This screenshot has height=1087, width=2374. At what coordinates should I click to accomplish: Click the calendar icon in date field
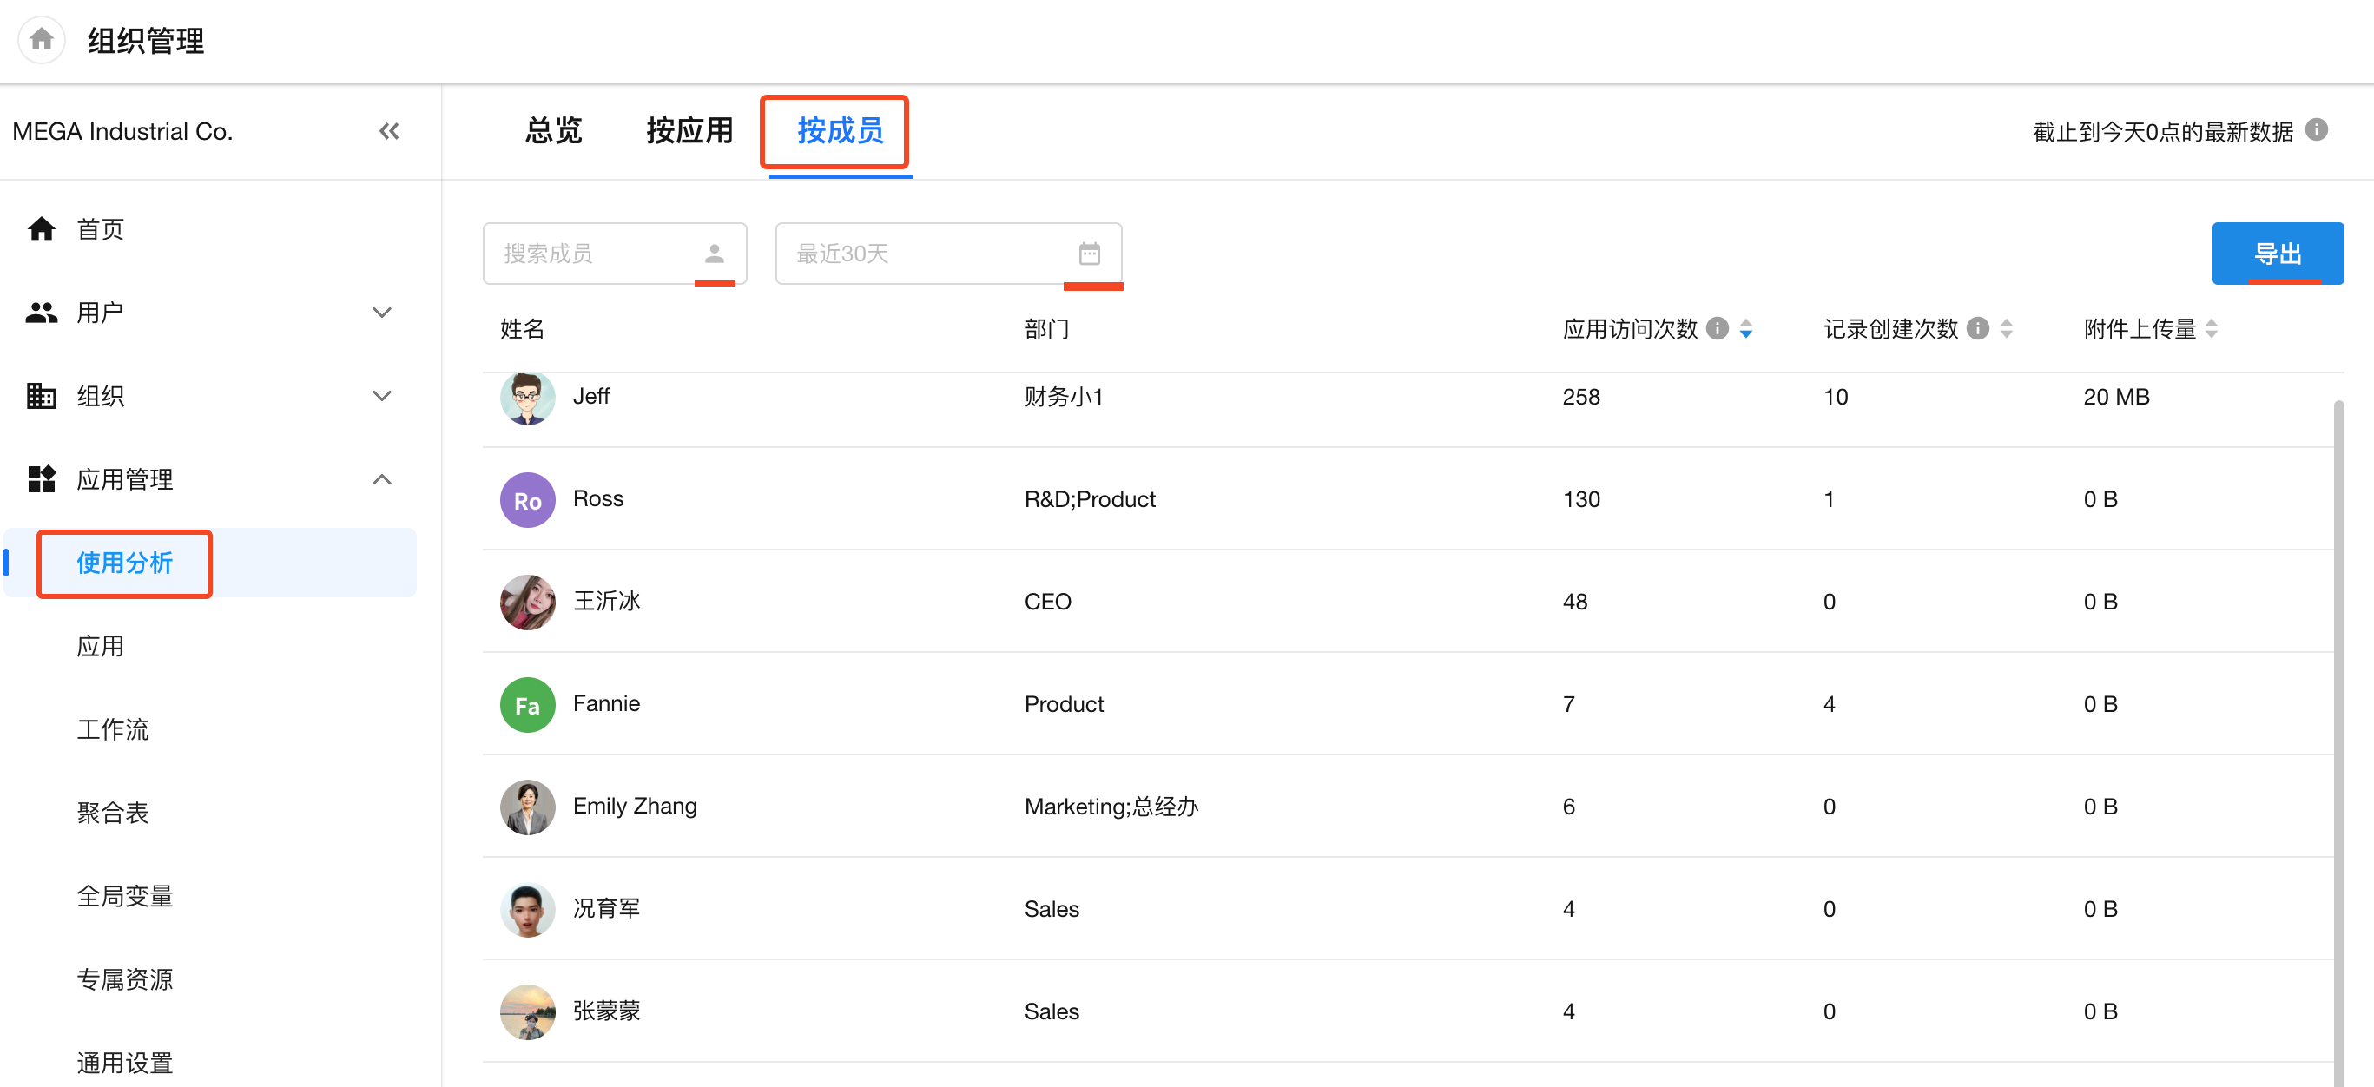[1089, 254]
